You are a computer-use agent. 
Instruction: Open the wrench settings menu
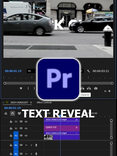point(88,71)
